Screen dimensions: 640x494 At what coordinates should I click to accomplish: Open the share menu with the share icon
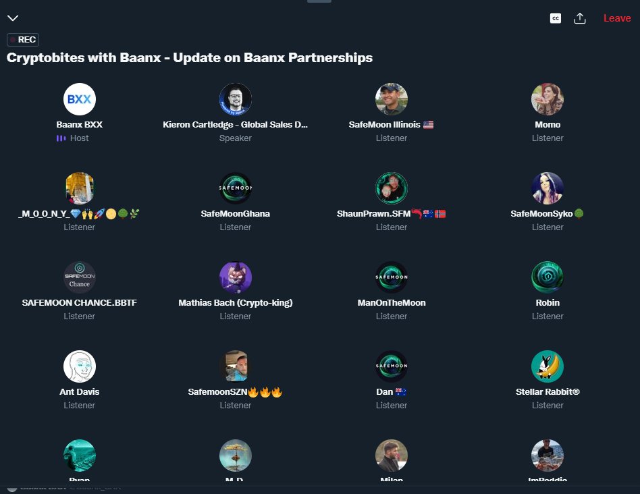(581, 18)
